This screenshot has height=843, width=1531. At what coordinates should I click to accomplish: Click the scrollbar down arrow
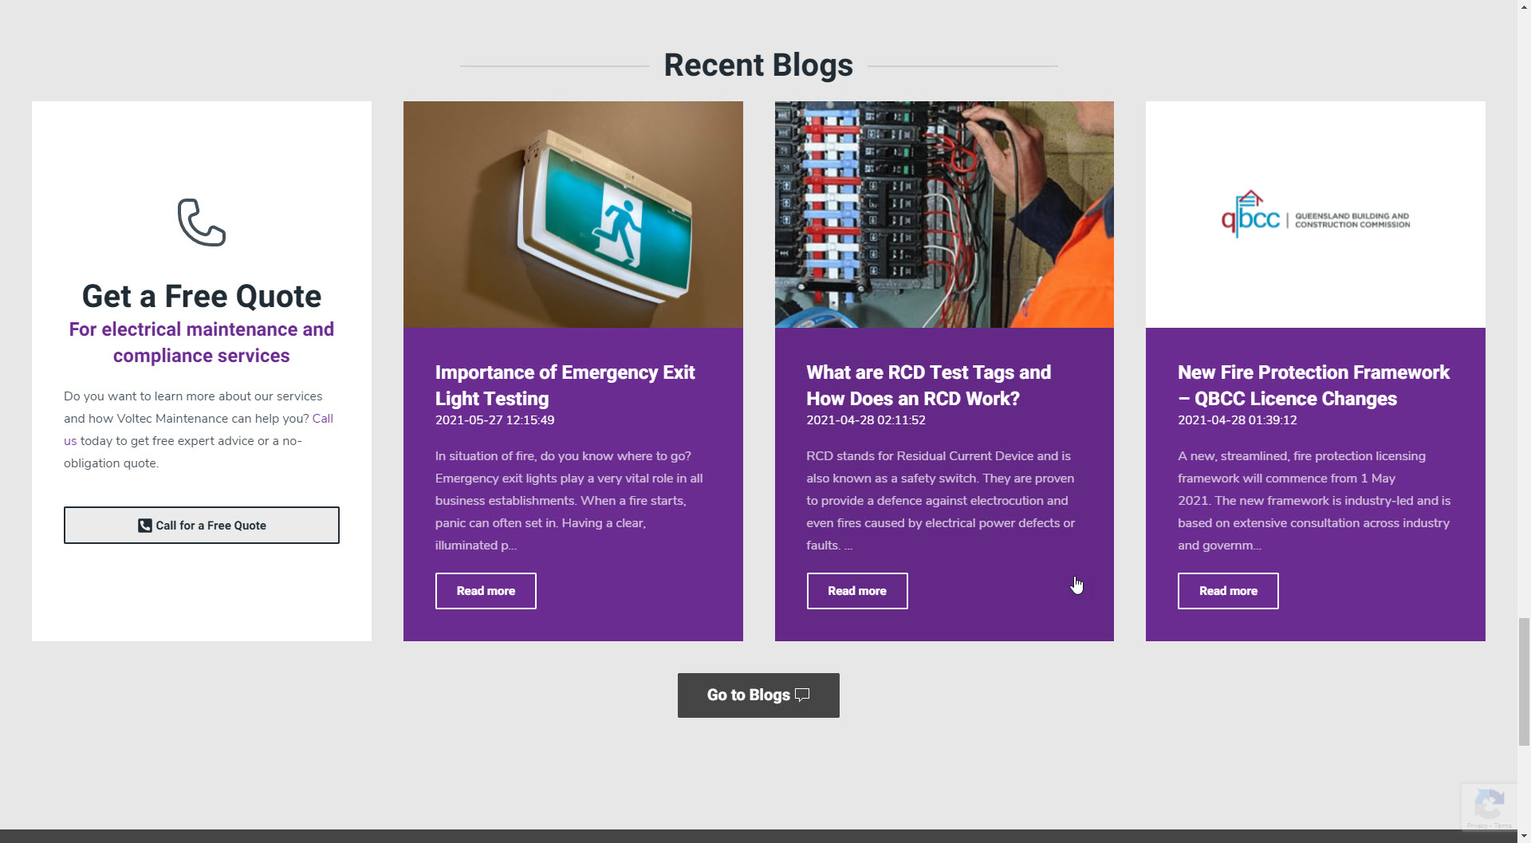click(x=1524, y=836)
